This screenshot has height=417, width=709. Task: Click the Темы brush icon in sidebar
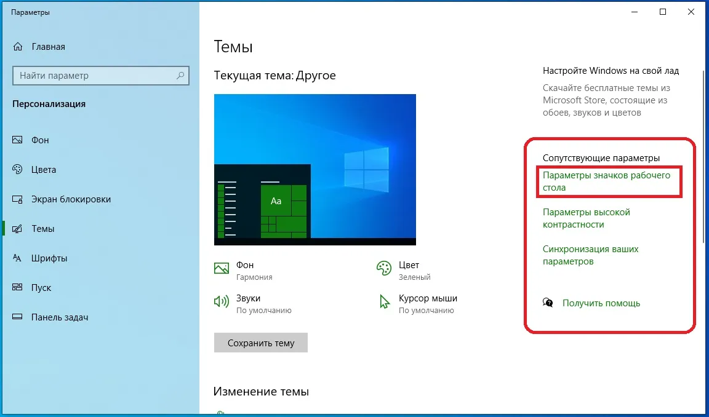[x=17, y=229]
